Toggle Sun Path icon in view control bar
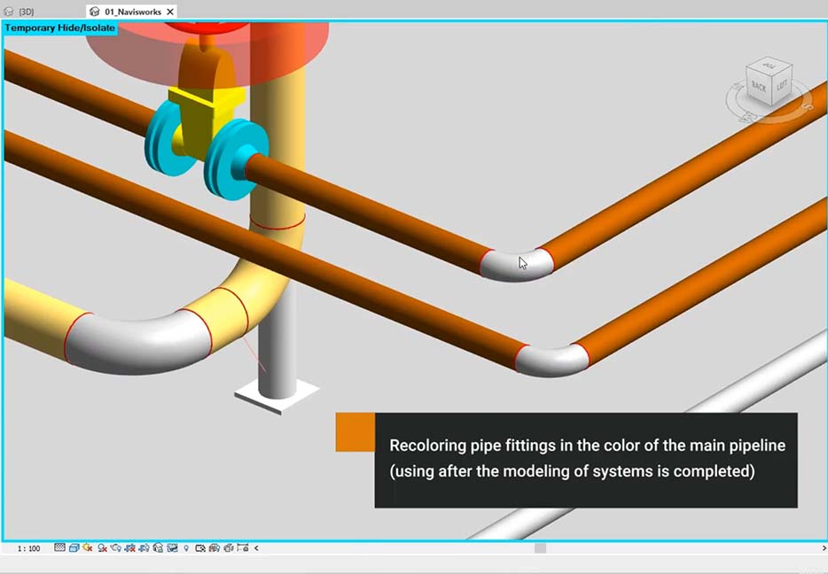 (88, 548)
